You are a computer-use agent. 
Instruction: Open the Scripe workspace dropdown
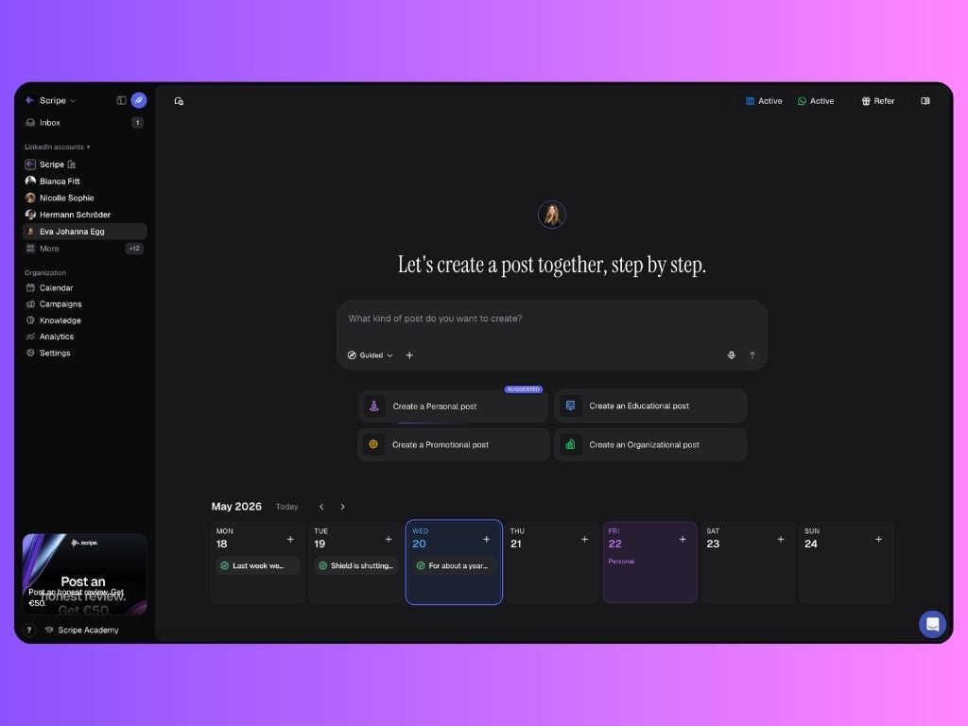coord(51,100)
